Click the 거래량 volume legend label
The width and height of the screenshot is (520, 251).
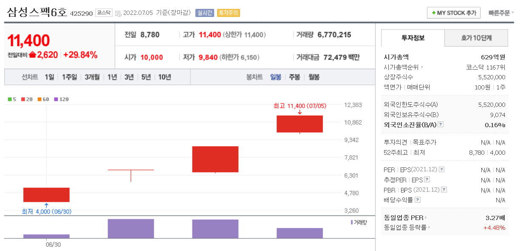coord(359,222)
